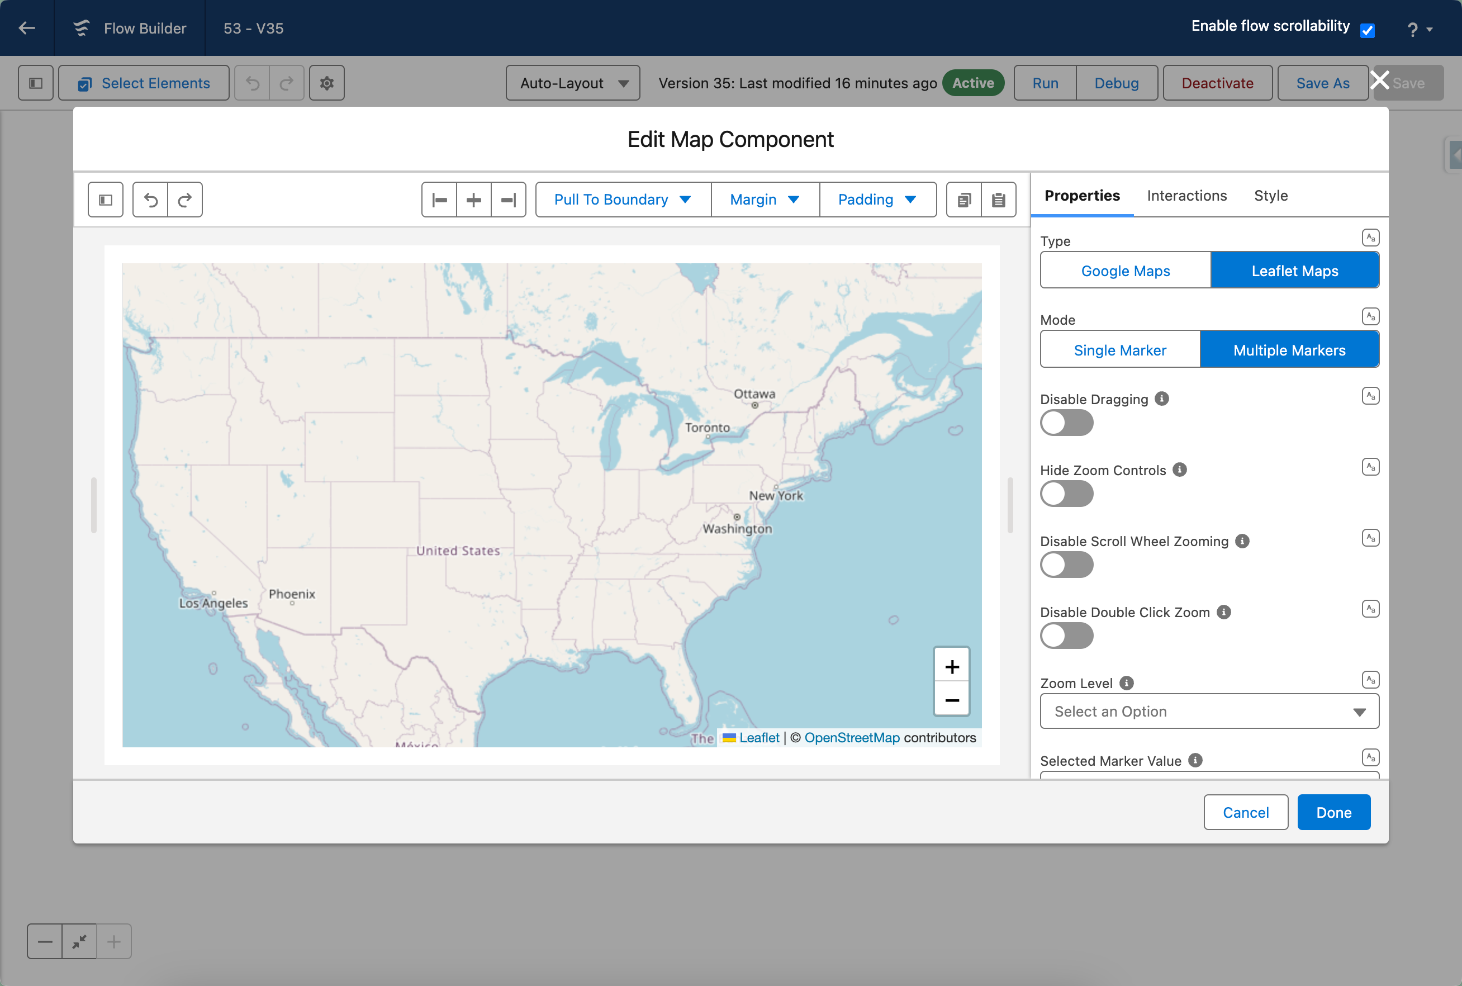Uncheck Enable flow scrollability checkbox
This screenshot has width=1462, height=986.
(x=1368, y=30)
